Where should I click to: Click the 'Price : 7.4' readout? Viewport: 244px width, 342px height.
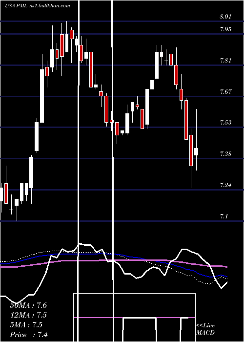[x=29, y=335]
